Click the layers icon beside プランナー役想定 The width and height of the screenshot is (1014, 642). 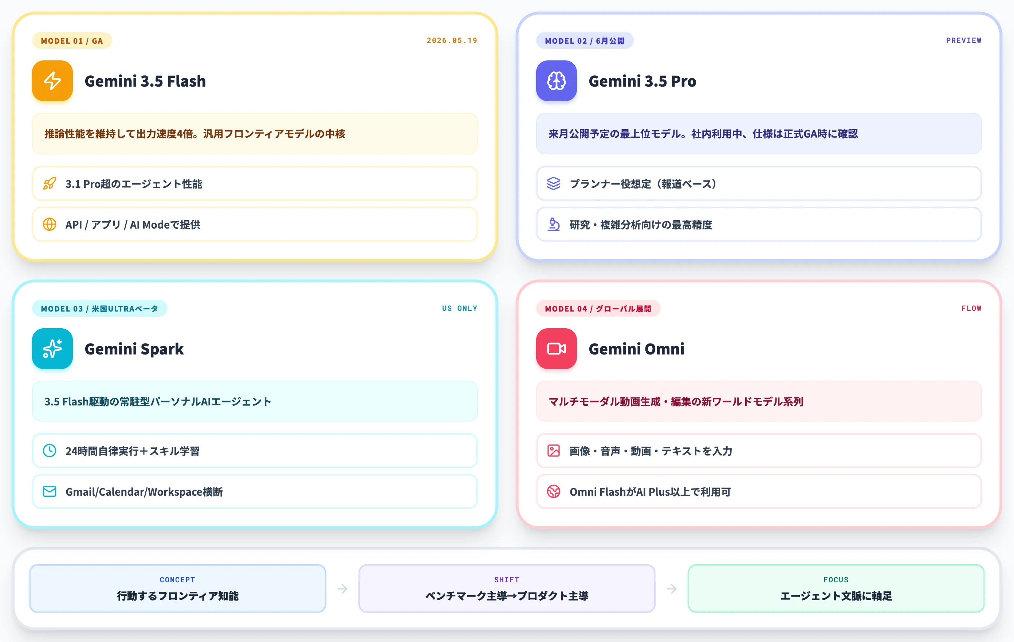click(x=554, y=184)
